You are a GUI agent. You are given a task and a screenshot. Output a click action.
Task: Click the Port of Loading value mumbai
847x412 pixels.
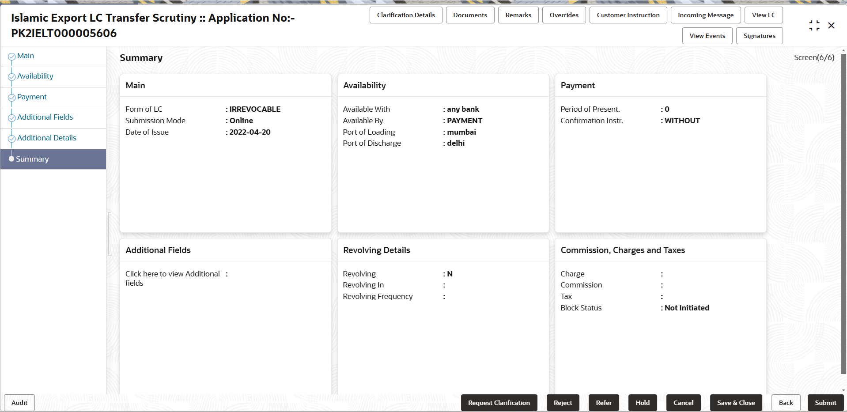tap(461, 132)
